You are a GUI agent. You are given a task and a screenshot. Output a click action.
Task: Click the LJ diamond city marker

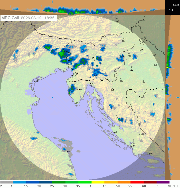(x=93, y=58)
